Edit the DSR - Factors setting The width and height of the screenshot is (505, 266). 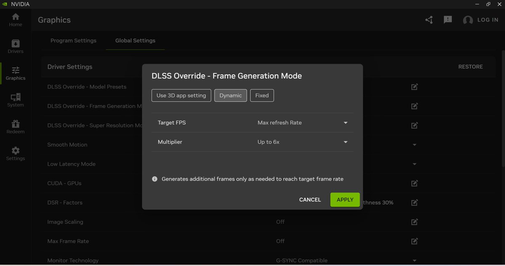point(415,203)
